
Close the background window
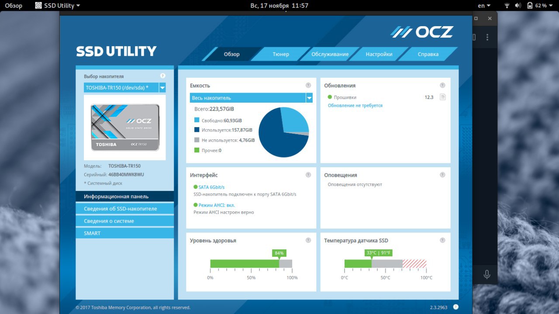click(490, 18)
